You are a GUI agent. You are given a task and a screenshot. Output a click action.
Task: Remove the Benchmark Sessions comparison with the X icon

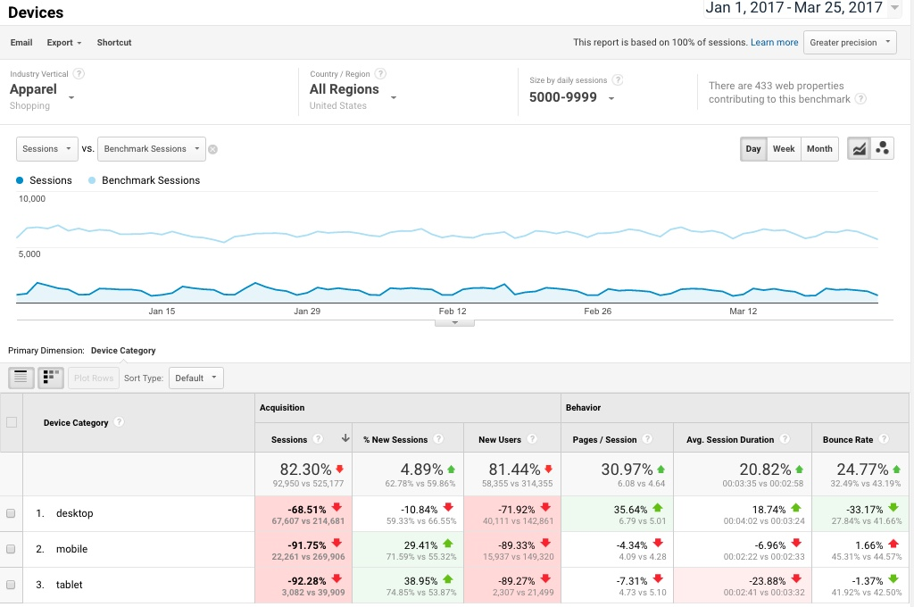212,148
